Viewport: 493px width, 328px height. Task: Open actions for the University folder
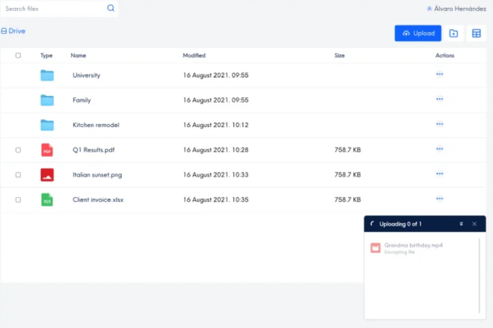coord(440,74)
